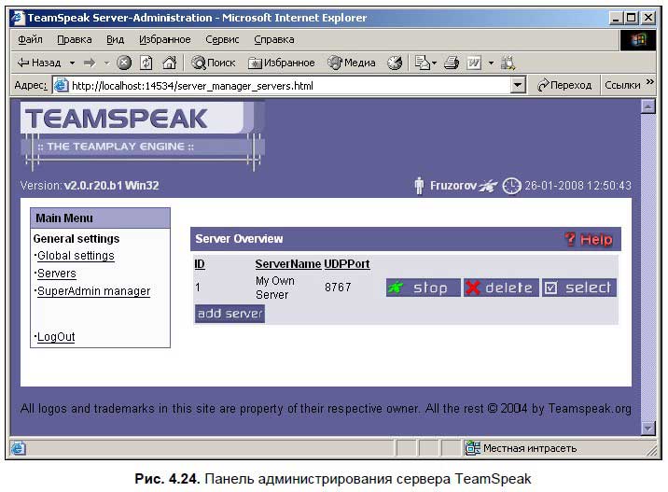This screenshot has height=492, width=668.
Task: Go to the Home page icon
Action: tap(168, 63)
